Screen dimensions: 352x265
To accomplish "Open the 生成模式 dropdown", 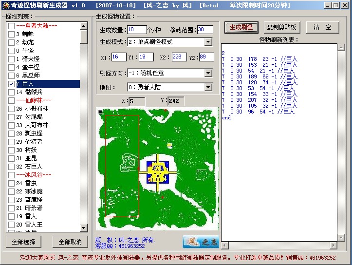I will pyautogui.click(x=208, y=42).
